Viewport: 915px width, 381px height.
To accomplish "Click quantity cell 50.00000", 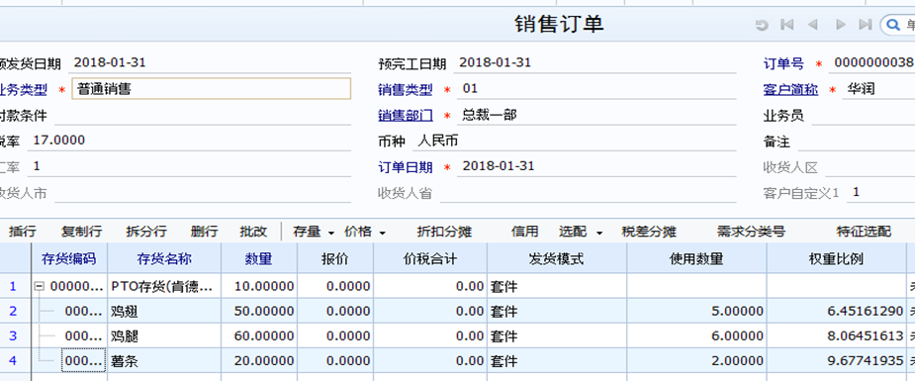I will coord(259,311).
